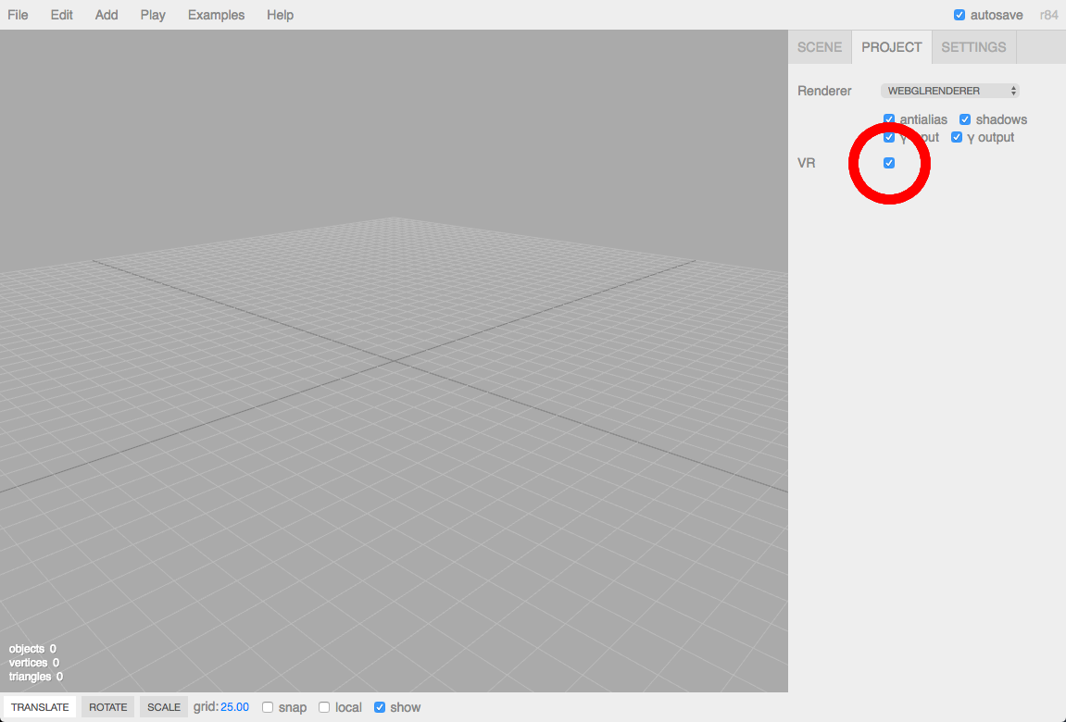Click the objects 0 counter text

click(x=32, y=649)
